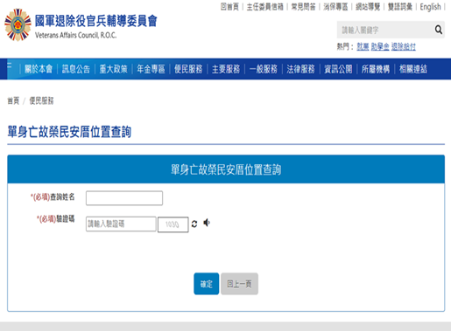Click the Veterans Affairs Council emblem logo
The image size is (451, 331).
[18, 24]
